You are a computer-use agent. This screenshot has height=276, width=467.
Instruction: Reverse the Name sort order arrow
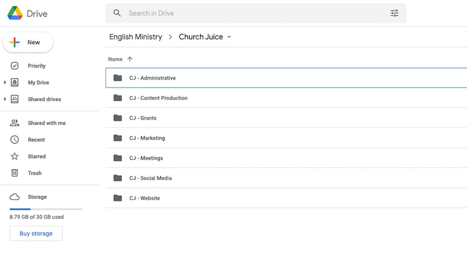click(130, 59)
